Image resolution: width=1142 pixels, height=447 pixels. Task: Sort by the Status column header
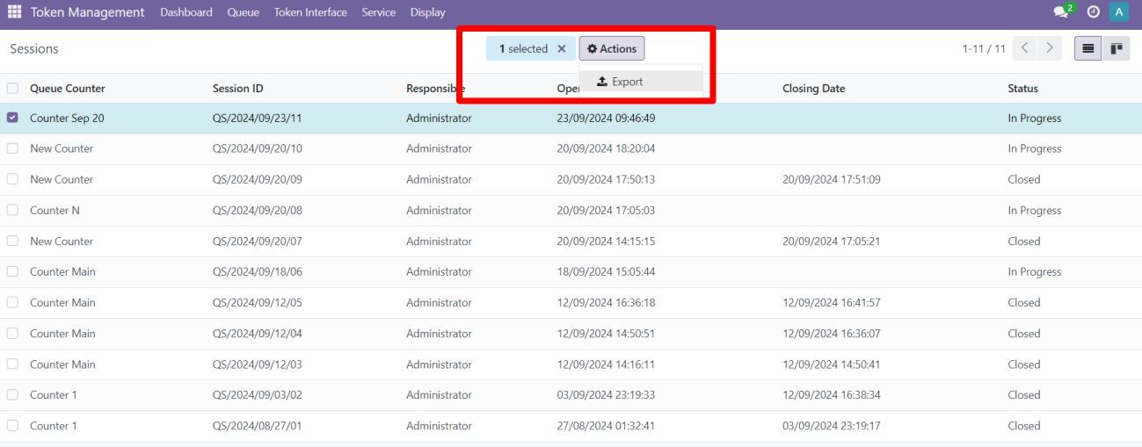point(1022,89)
